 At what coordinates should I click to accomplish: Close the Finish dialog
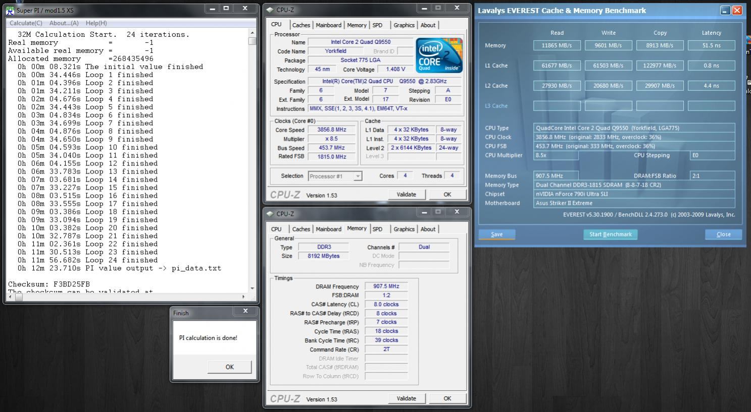(x=245, y=311)
